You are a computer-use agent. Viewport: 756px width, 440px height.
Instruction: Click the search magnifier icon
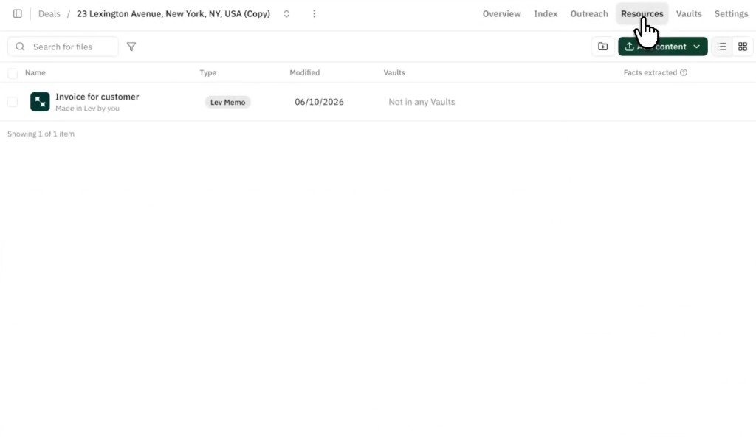[20, 47]
